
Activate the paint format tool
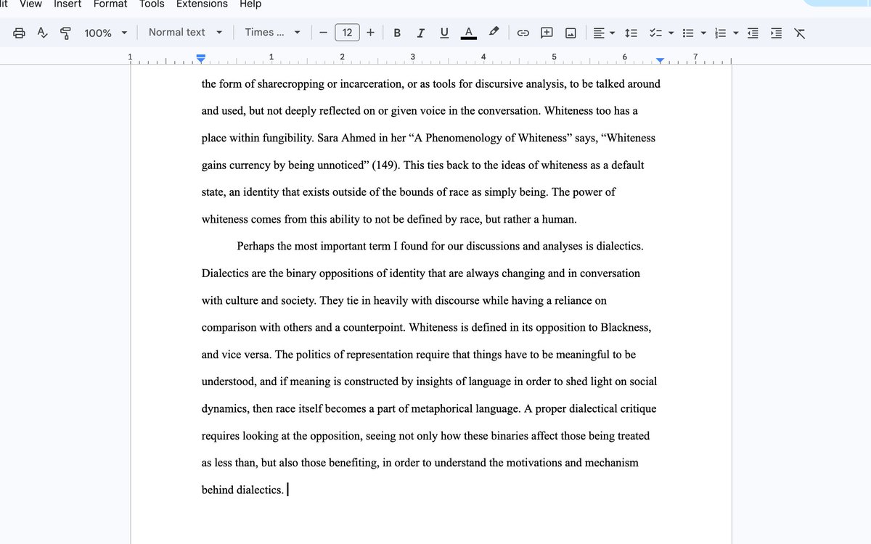tap(65, 33)
